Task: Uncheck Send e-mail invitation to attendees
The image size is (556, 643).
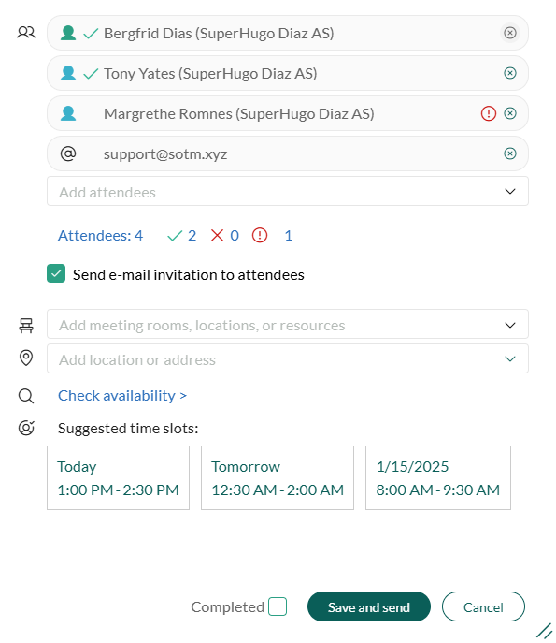Action: 56,273
